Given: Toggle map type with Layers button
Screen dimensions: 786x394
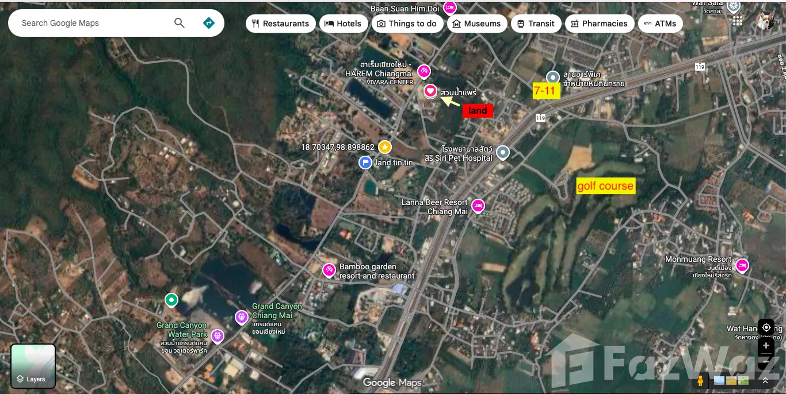Looking at the screenshot, I should (x=33, y=366).
